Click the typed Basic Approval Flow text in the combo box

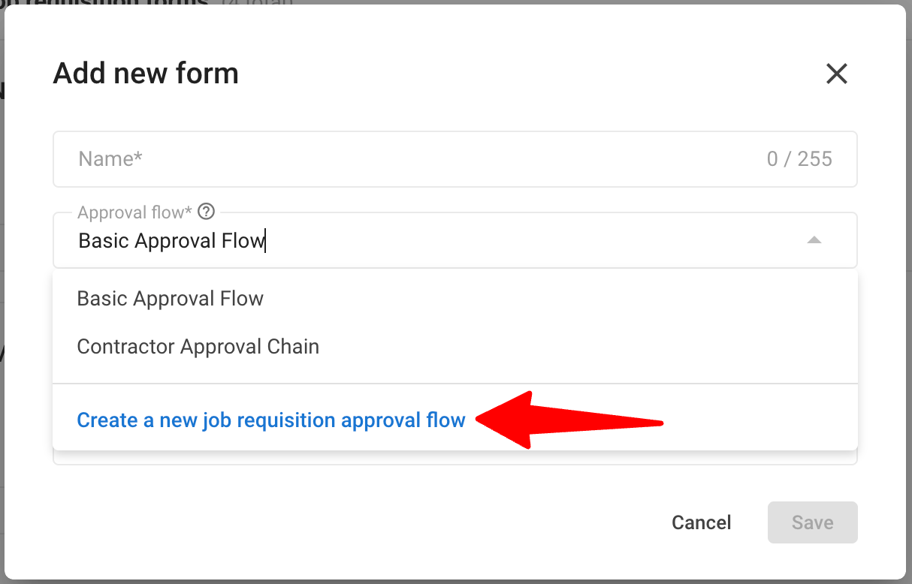point(171,241)
